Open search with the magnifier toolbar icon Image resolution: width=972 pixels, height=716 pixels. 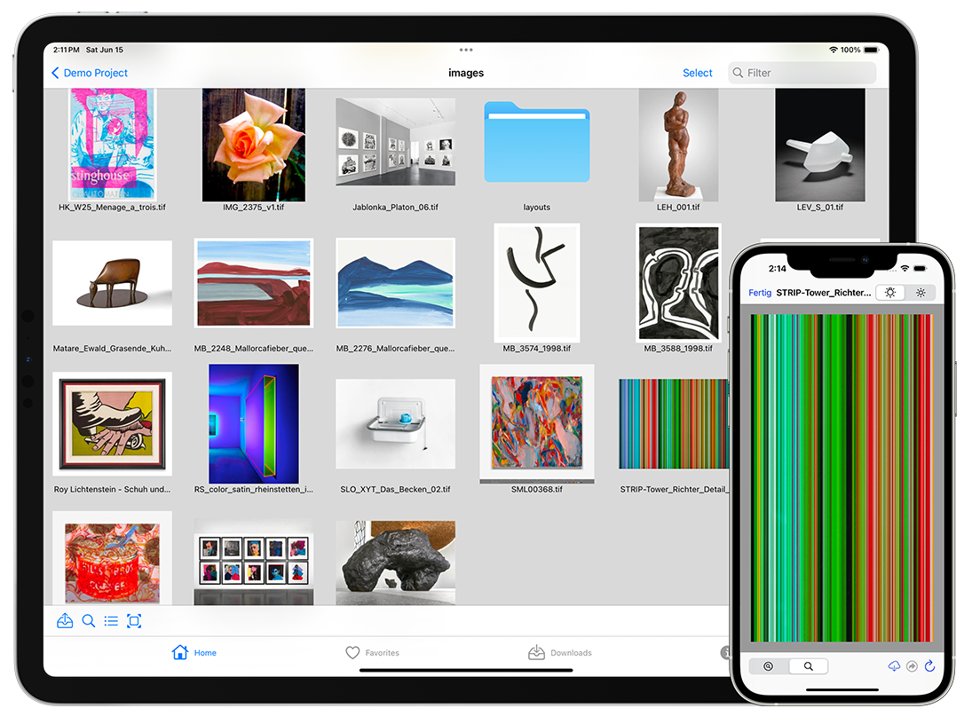tap(89, 621)
